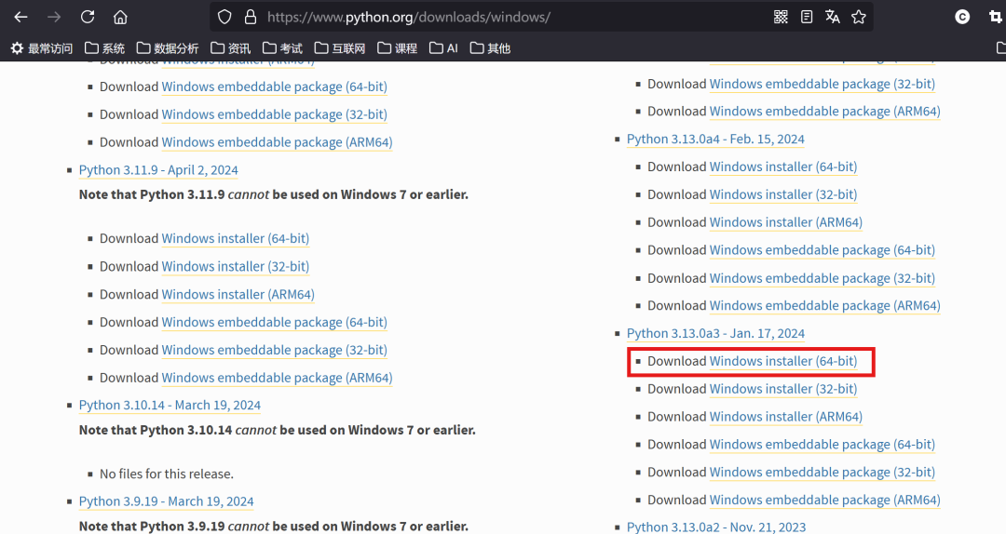Click the circular C extension icon

pyautogui.click(x=962, y=17)
